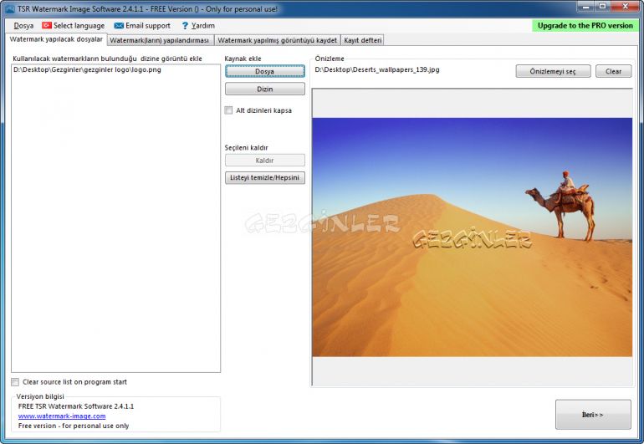Click Listeyi temizle/Hepsini to clear the list
The image size is (644, 444).
pyautogui.click(x=264, y=177)
